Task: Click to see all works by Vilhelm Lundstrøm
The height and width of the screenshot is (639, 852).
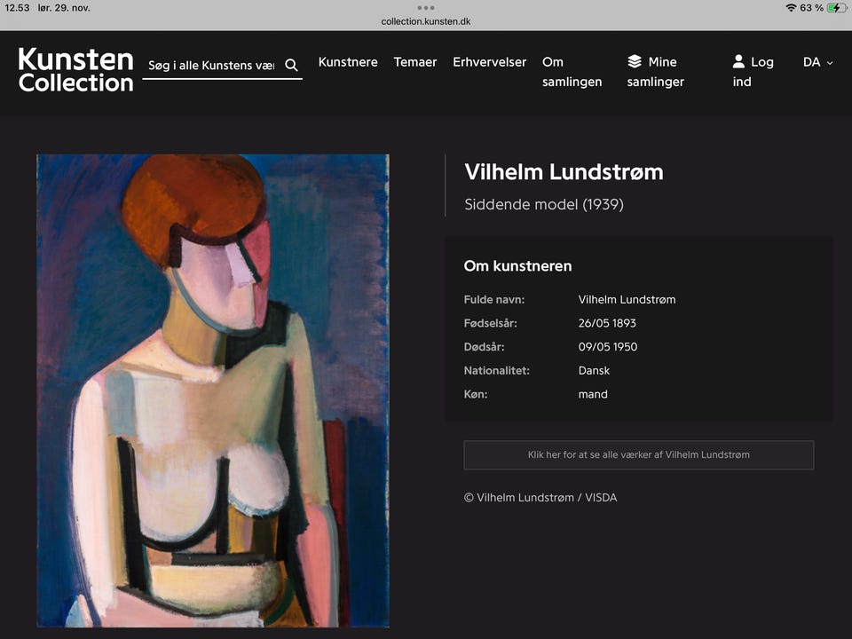Action: coord(638,454)
